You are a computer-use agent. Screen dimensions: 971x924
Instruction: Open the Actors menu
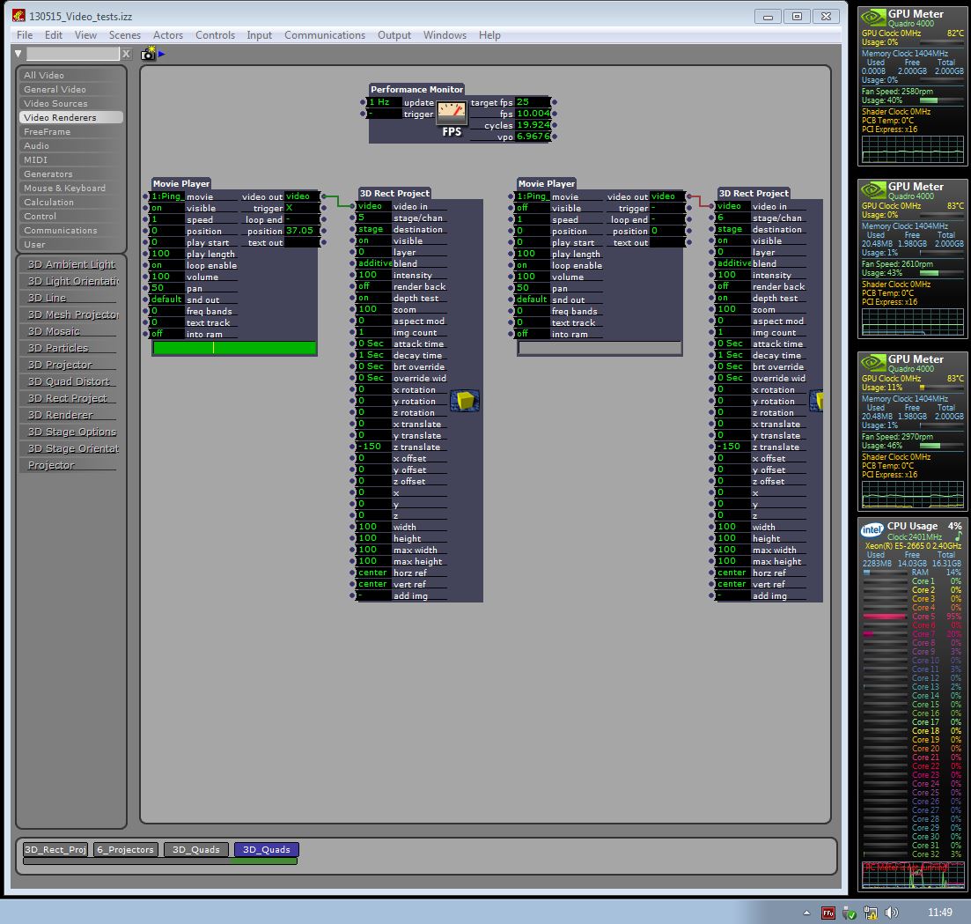(x=168, y=35)
